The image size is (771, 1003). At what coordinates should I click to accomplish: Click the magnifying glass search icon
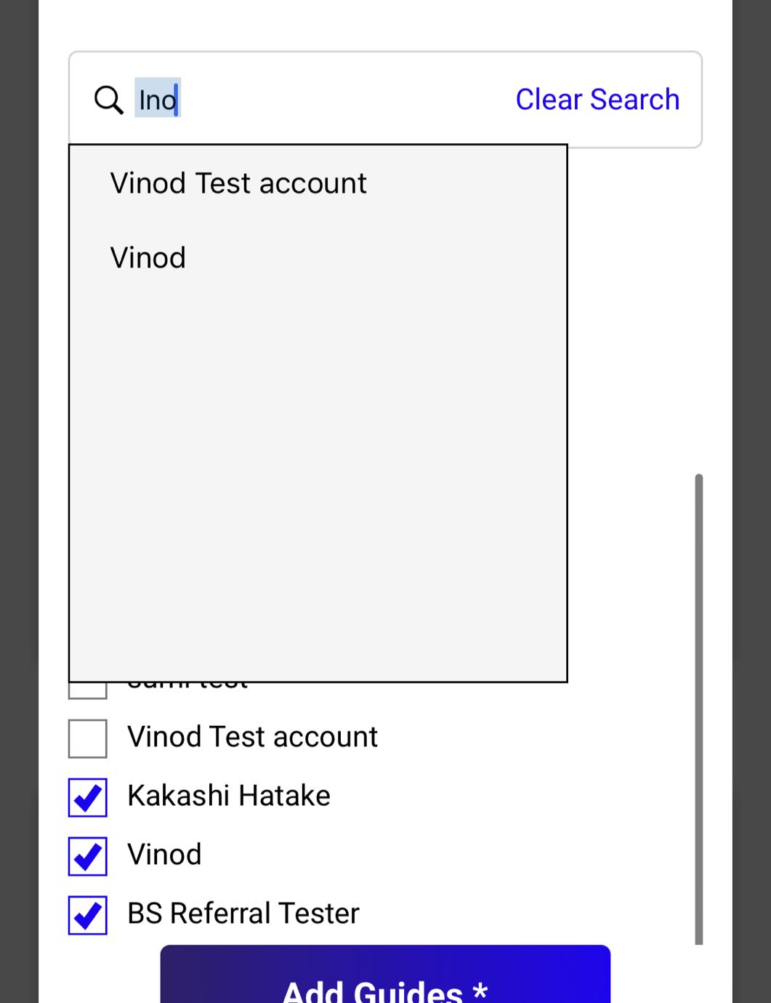coord(109,100)
